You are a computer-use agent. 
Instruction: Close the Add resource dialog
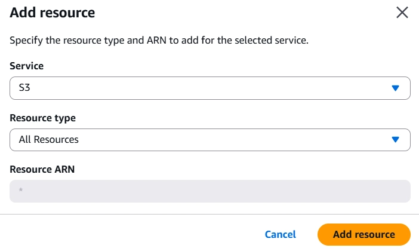pyautogui.click(x=402, y=13)
